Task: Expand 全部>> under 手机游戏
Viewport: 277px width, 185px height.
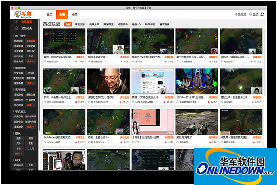Action: [x=31, y=127]
